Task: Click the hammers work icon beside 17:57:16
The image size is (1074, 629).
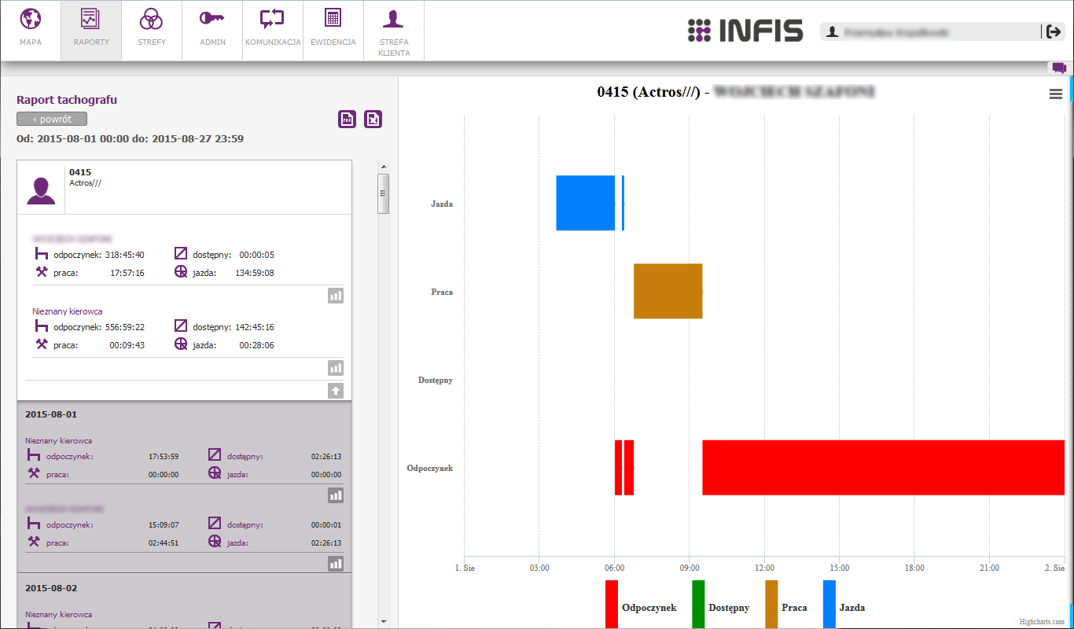Action: 42,272
